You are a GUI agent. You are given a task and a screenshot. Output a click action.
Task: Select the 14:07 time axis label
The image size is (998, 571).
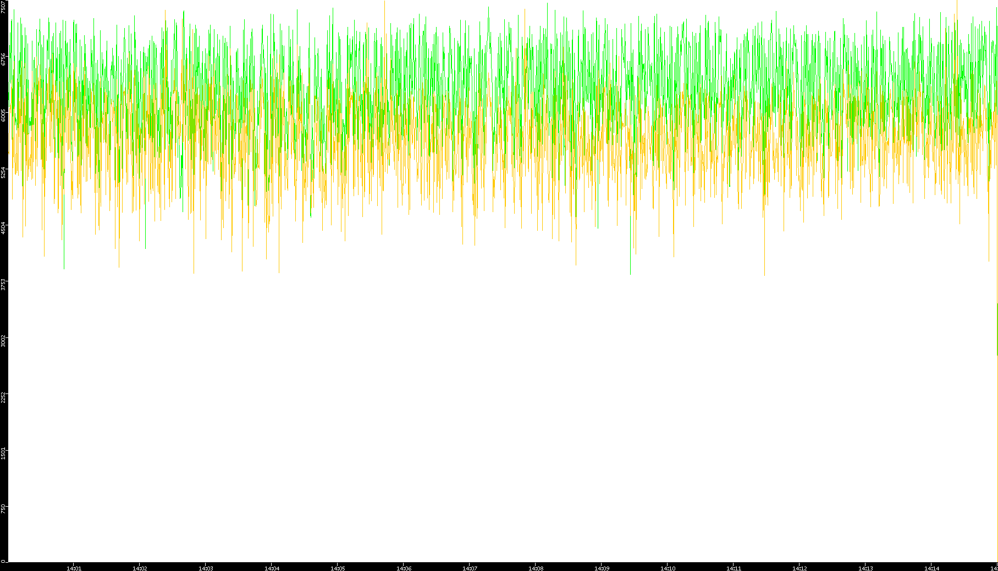(x=470, y=568)
